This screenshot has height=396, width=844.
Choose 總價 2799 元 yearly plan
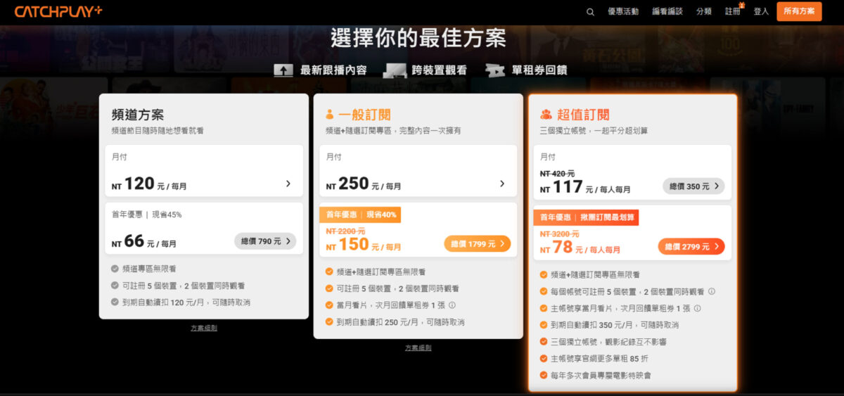pyautogui.click(x=691, y=247)
